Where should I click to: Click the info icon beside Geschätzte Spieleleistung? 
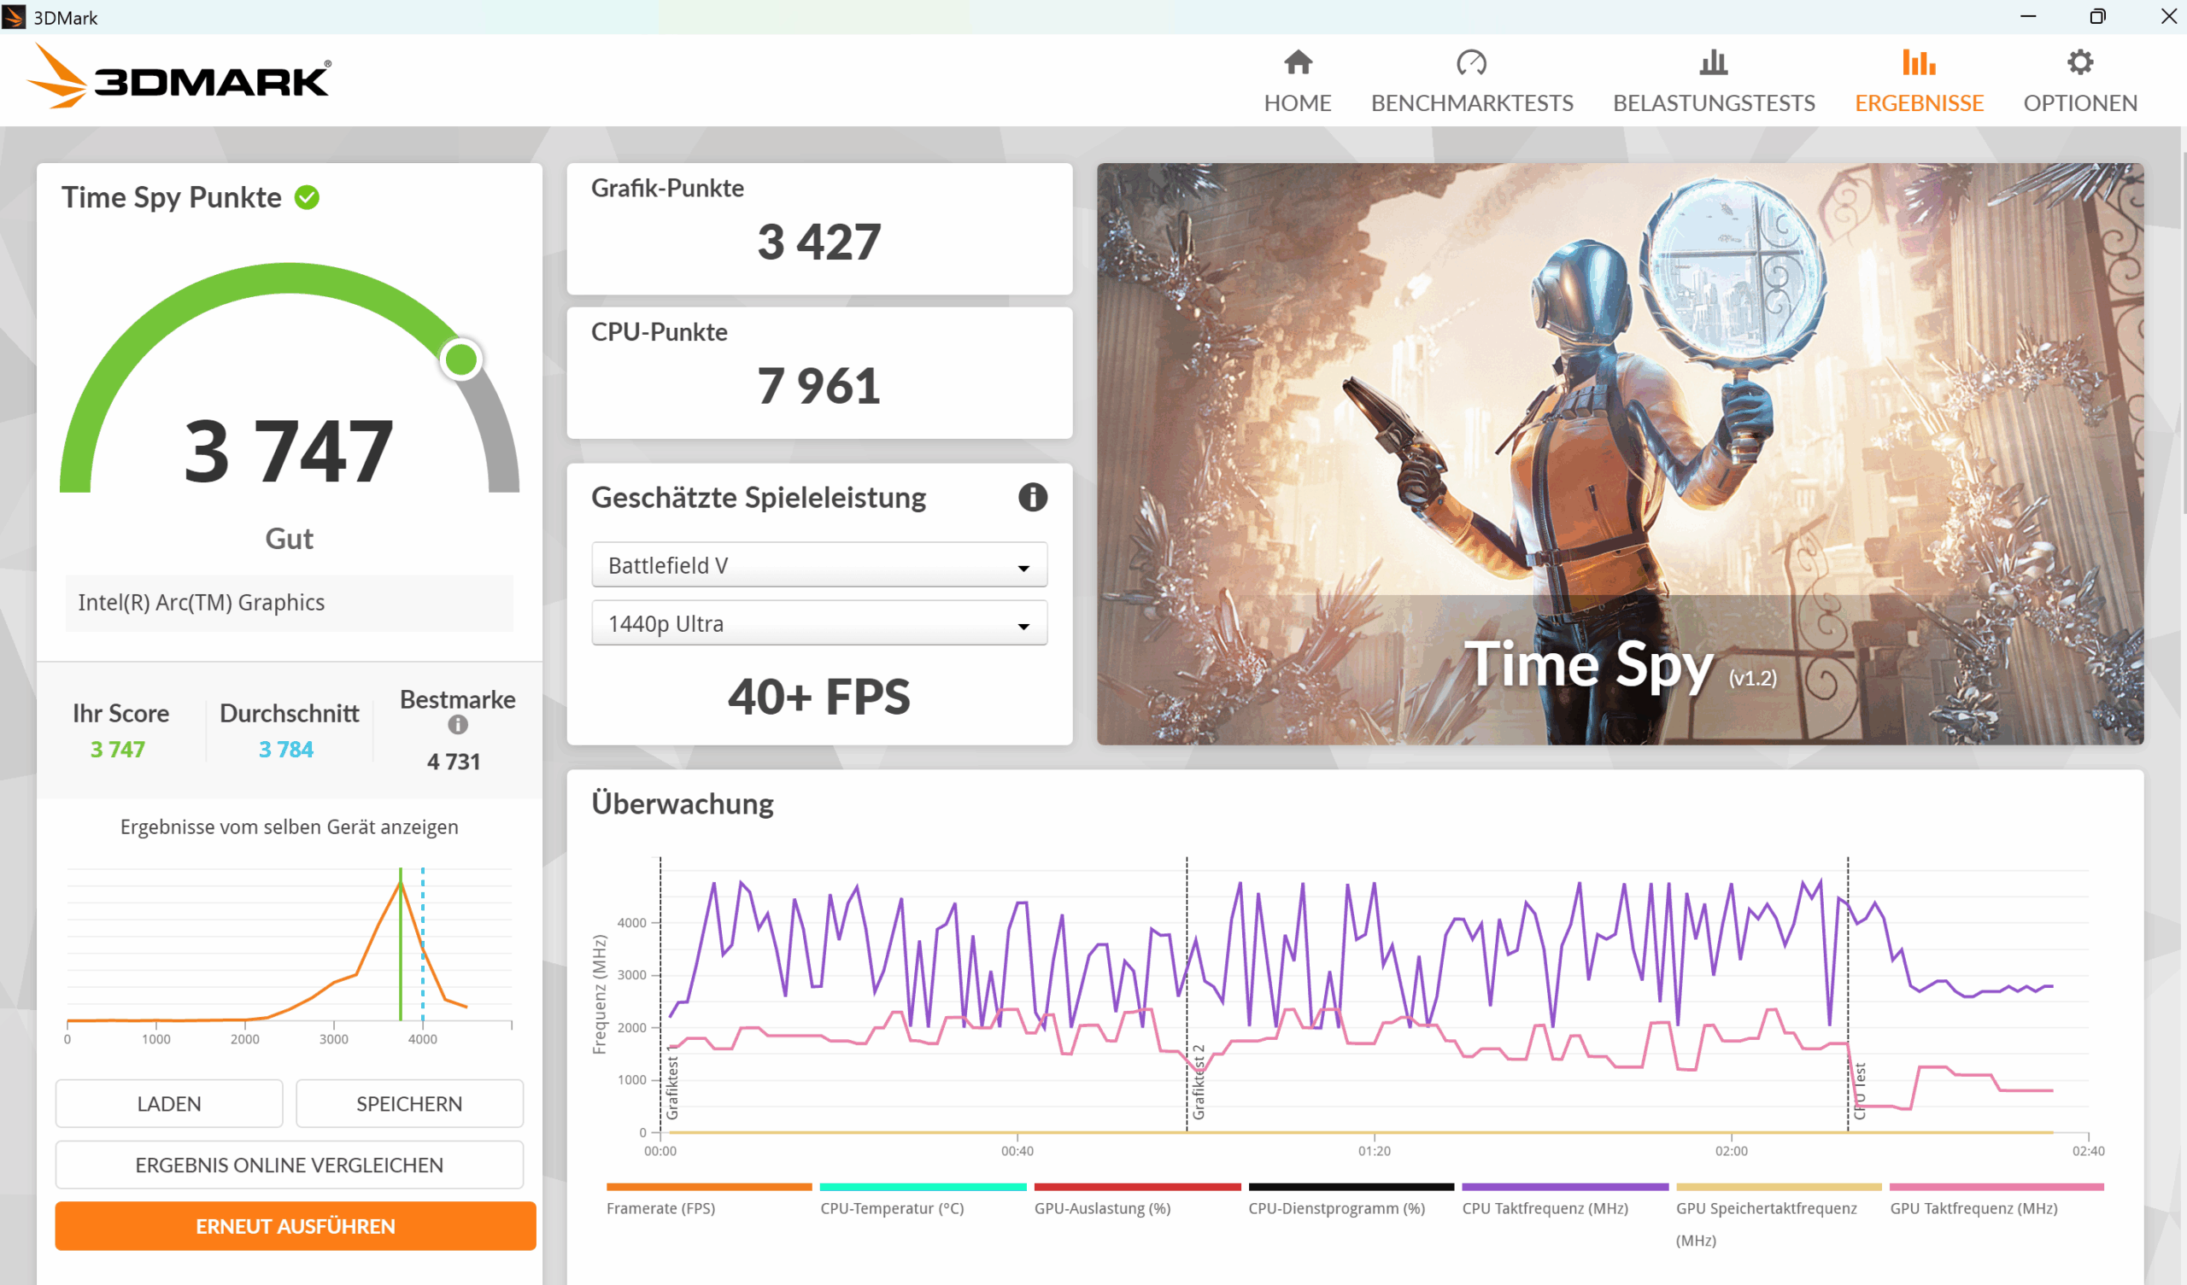1032,497
